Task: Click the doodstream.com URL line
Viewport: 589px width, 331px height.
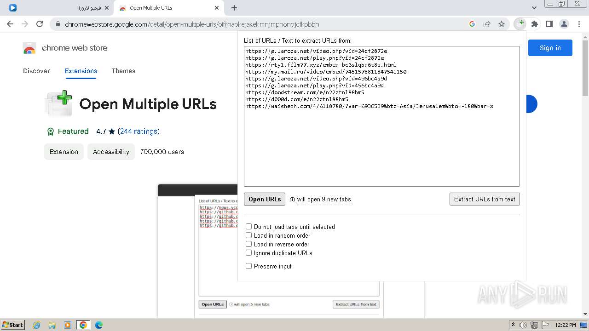Action: click(305, 92)
